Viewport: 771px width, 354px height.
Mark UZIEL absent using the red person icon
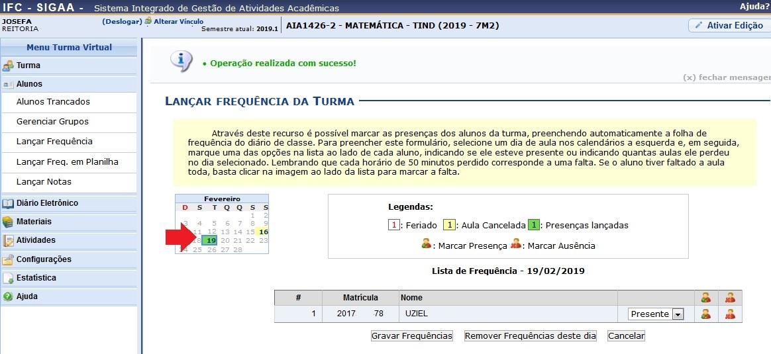[730, 314]
